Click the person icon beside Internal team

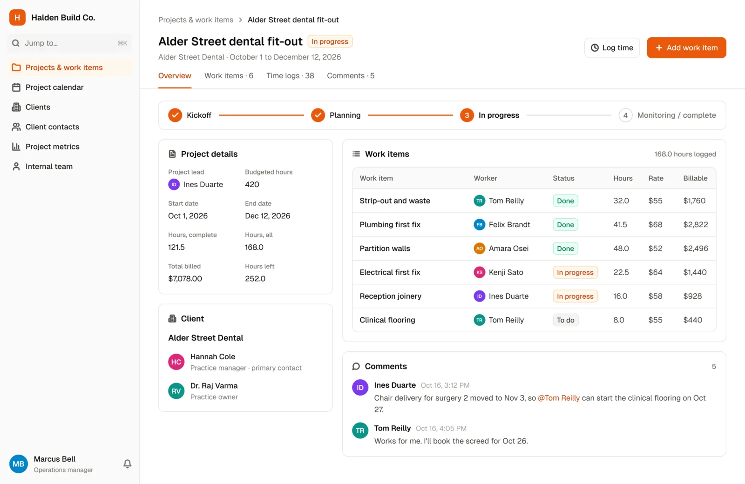click(16, 167)
